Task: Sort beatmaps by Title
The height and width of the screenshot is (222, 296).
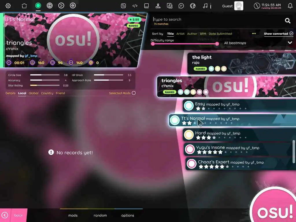Action: pos(170,34)
